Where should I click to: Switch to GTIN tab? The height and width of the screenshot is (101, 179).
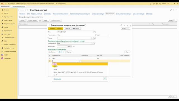28,14
